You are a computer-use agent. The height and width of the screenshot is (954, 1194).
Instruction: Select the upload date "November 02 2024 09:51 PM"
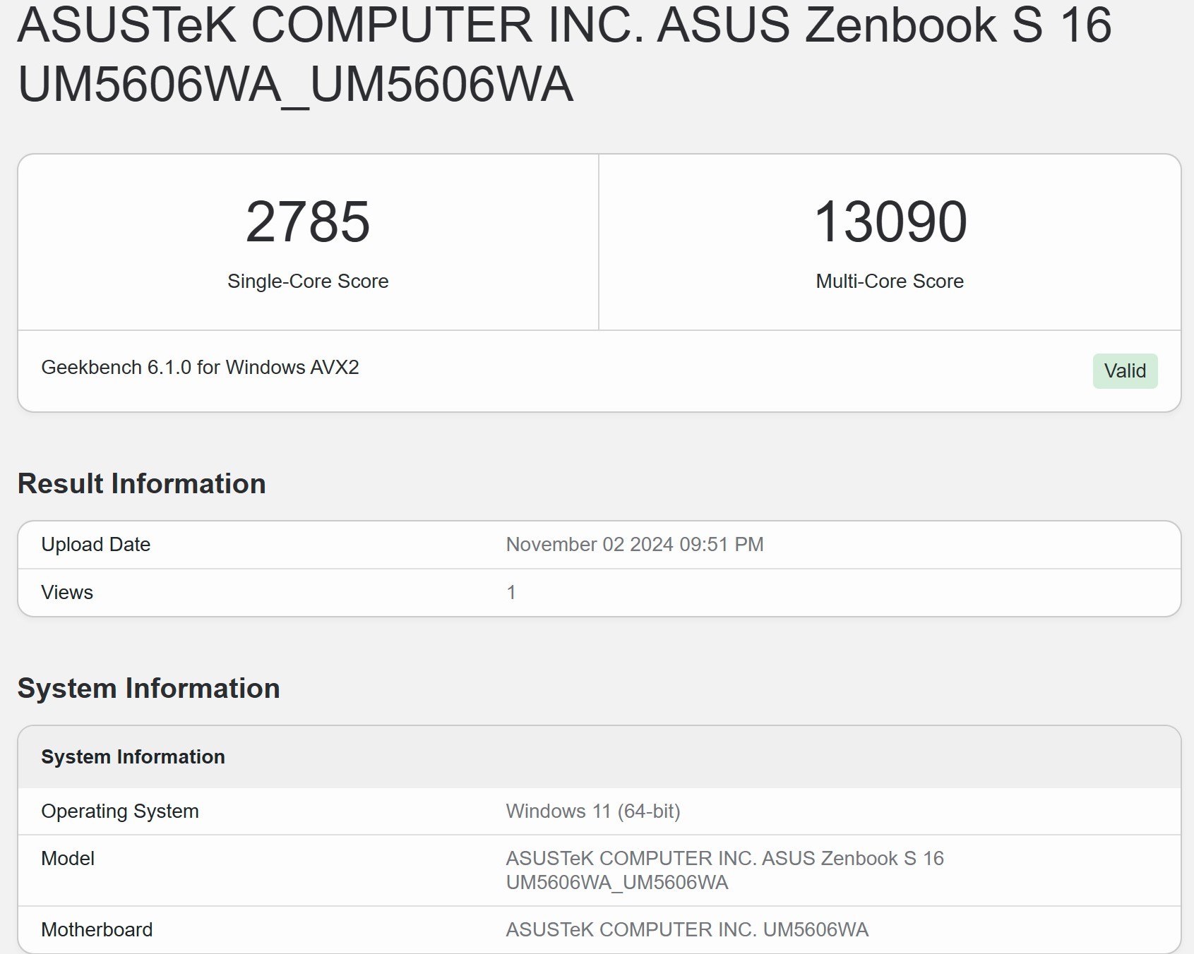(635, 545)
